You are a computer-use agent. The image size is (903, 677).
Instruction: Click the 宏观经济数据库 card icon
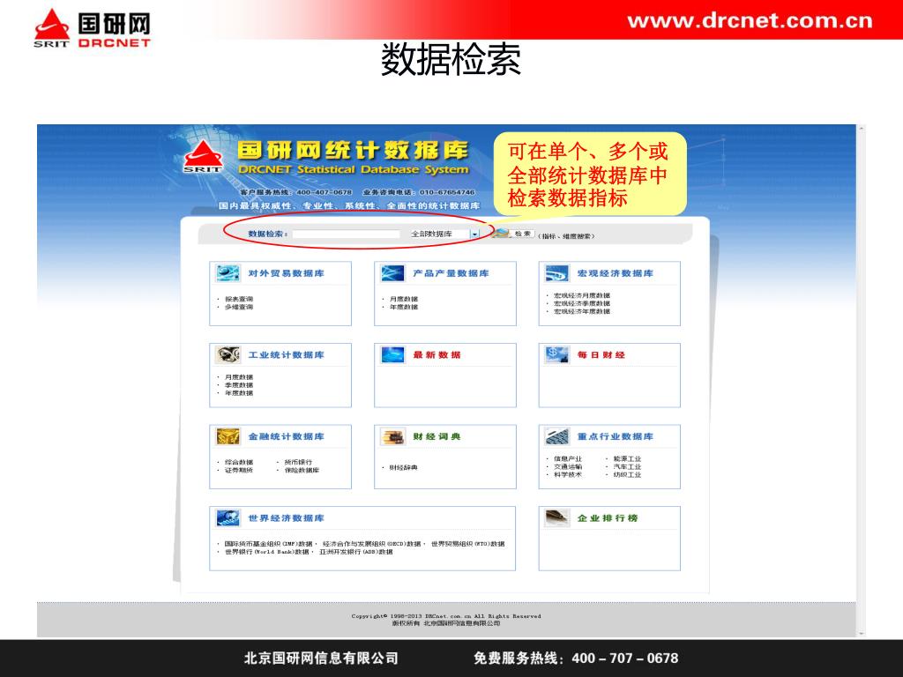[x=557, y=273]
